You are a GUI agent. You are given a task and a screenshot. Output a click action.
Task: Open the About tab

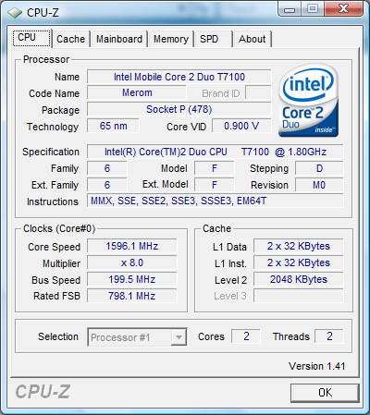click(x=253, y=39)
